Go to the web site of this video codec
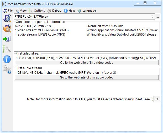 (x=87, y=62)
